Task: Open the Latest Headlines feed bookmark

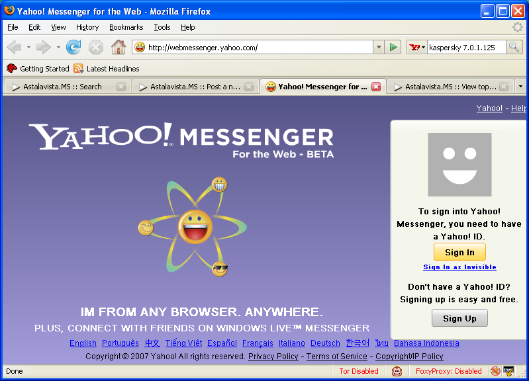Action: (x=107, y=68)
